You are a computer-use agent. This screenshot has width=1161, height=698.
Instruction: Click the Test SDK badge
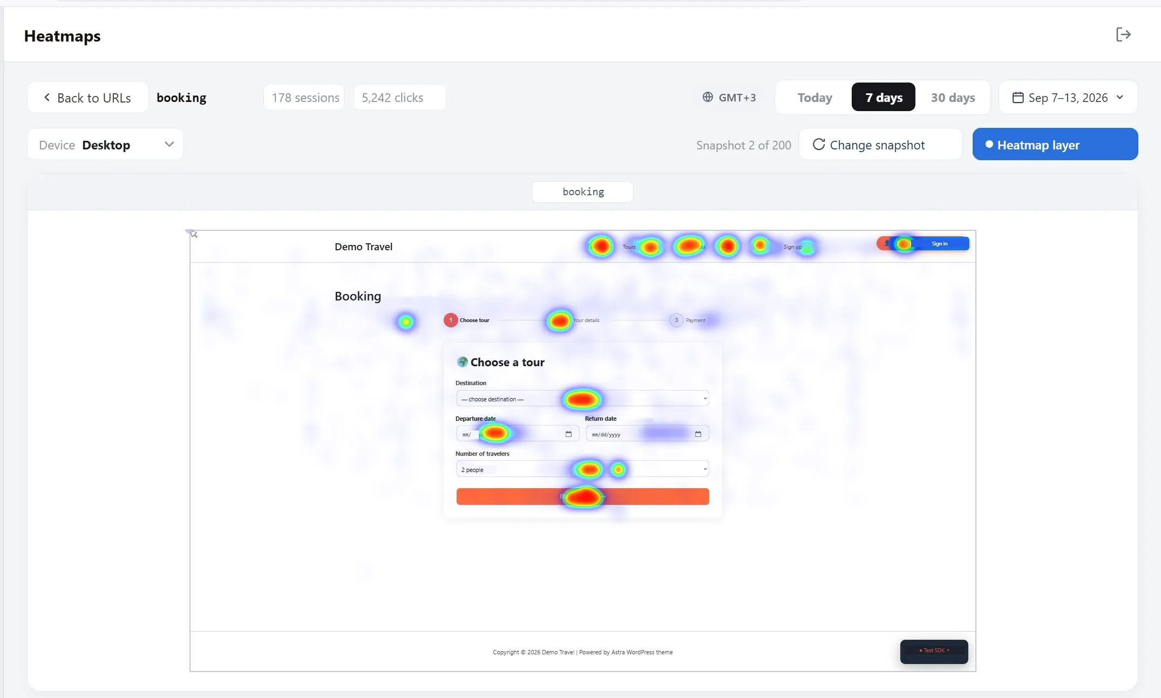point(934,651)
